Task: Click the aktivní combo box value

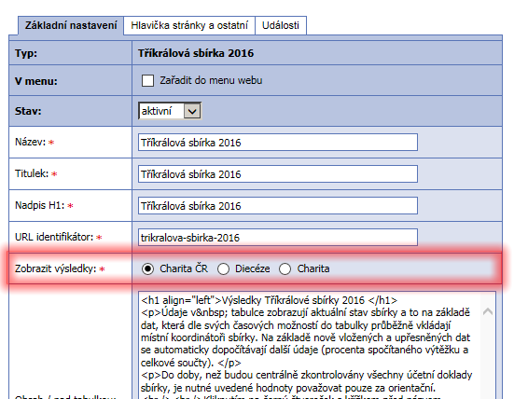Action: (161, 111)
